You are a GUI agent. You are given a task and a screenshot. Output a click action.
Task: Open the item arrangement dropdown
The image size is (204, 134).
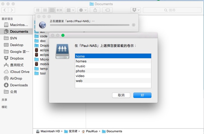click(70, 10)
